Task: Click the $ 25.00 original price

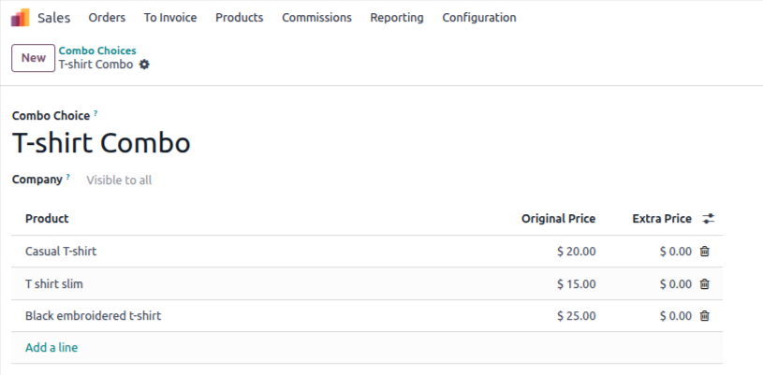Action: pos(576,316)
